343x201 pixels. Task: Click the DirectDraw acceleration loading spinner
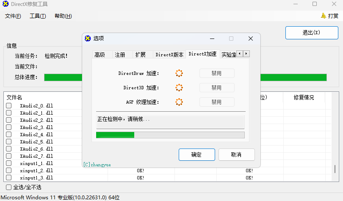point(179,73)
